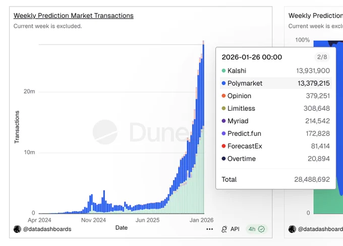Click the blue Polymarket color dot
Viewport: 343px width, 246px height.
click(223, 83)
